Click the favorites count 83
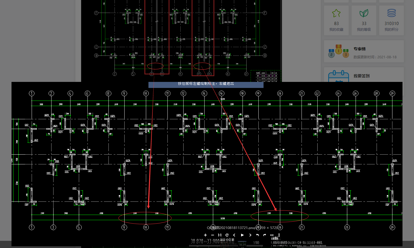The image size is (414, 248). pyautogui.click(x=336, y=23)
